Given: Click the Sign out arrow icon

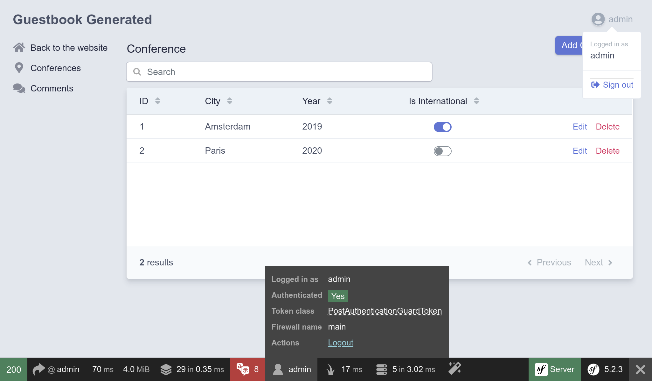Looking at the screenshot, I should 595,85.
